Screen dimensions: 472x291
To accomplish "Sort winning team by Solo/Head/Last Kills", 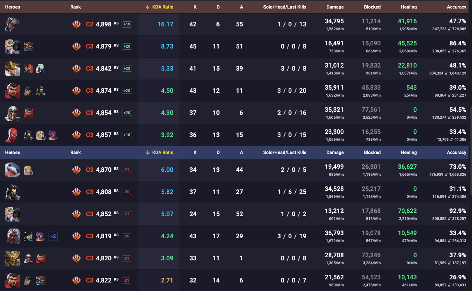I will [285, 7].
